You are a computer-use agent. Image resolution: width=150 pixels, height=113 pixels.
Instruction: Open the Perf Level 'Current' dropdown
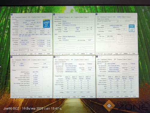pos(130,21)
